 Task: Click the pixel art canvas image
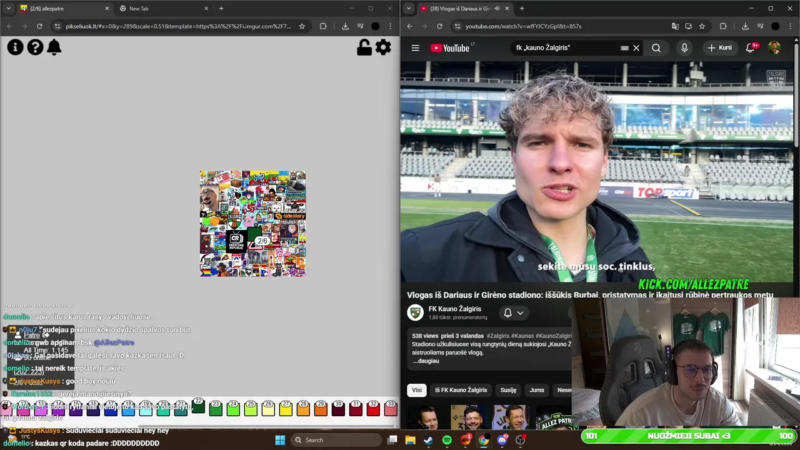pos(252,224)
